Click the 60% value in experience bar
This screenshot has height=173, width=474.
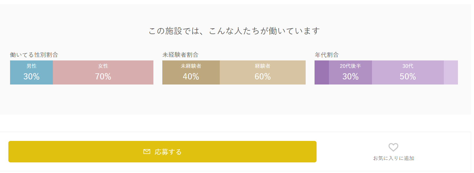click(x=263, y=76)
